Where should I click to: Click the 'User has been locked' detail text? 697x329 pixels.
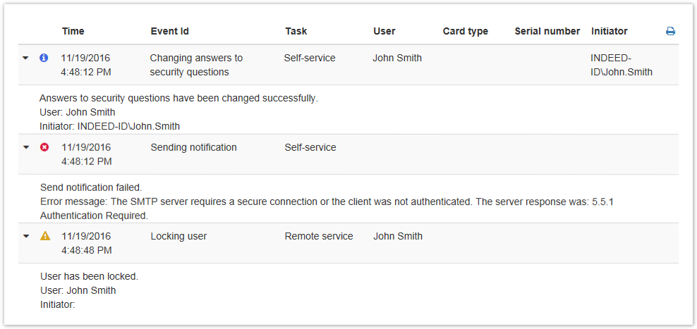(x=89, y=276)
